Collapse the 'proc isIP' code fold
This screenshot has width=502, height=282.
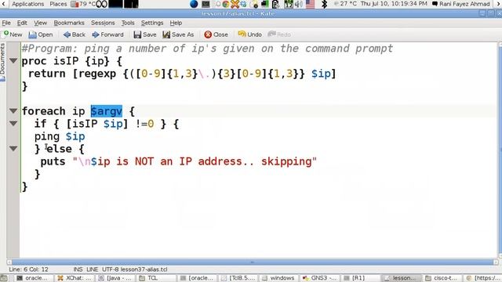pos(13,60)
